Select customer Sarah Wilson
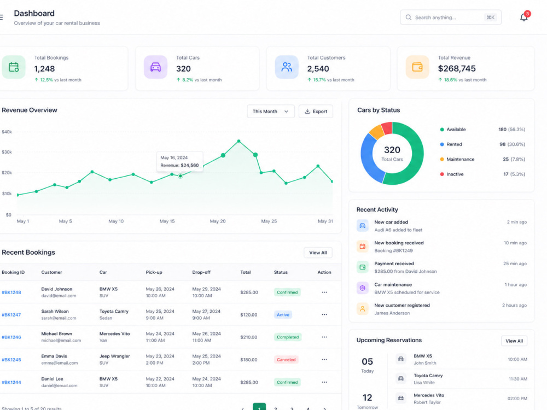 pyautogui.click(x=55, y=312)
